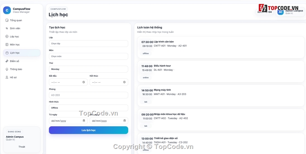Click the Bắt đầu time input

pos(68,82)
